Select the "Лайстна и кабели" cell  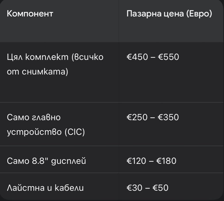pyautogui.click(x=45, y=188)
